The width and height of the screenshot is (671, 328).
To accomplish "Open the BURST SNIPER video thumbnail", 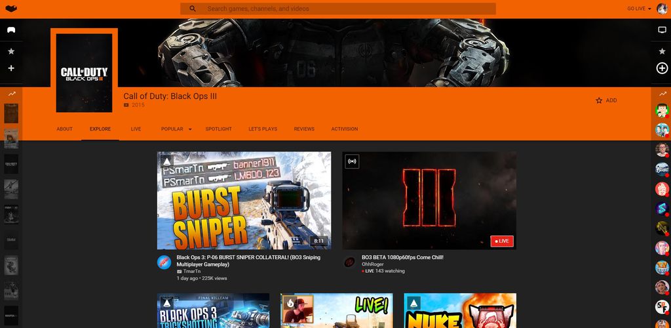I will point(244,200).
